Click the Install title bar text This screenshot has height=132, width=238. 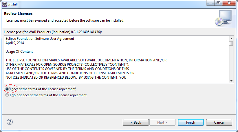pos(13,4)
